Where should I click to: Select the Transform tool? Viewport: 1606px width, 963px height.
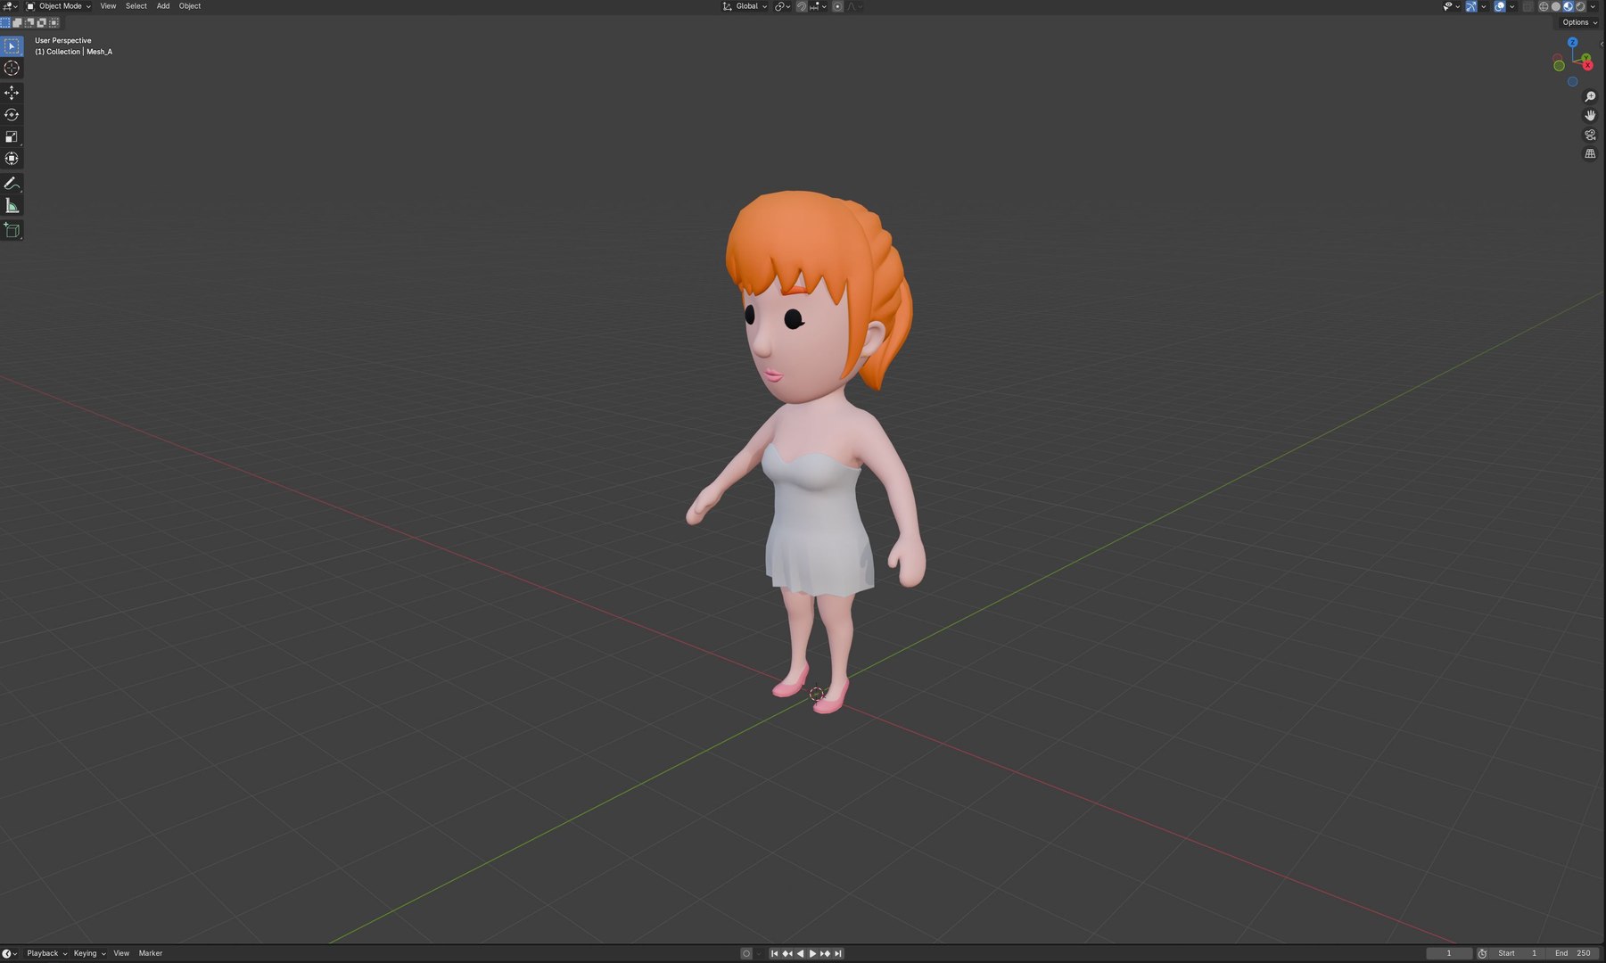click(x=12, y=159)
